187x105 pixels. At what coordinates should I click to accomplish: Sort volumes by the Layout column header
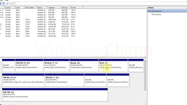10,8
